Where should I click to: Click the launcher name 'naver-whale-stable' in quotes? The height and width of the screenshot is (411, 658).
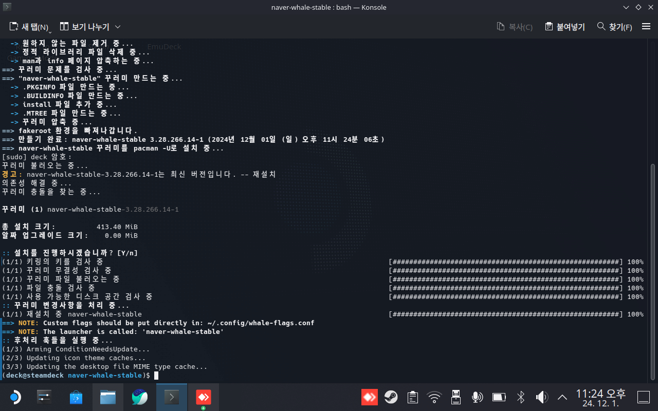pos(182,332)
